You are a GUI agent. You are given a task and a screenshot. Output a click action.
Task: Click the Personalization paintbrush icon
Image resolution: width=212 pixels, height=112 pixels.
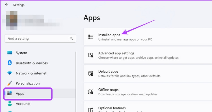coord(10,83)
